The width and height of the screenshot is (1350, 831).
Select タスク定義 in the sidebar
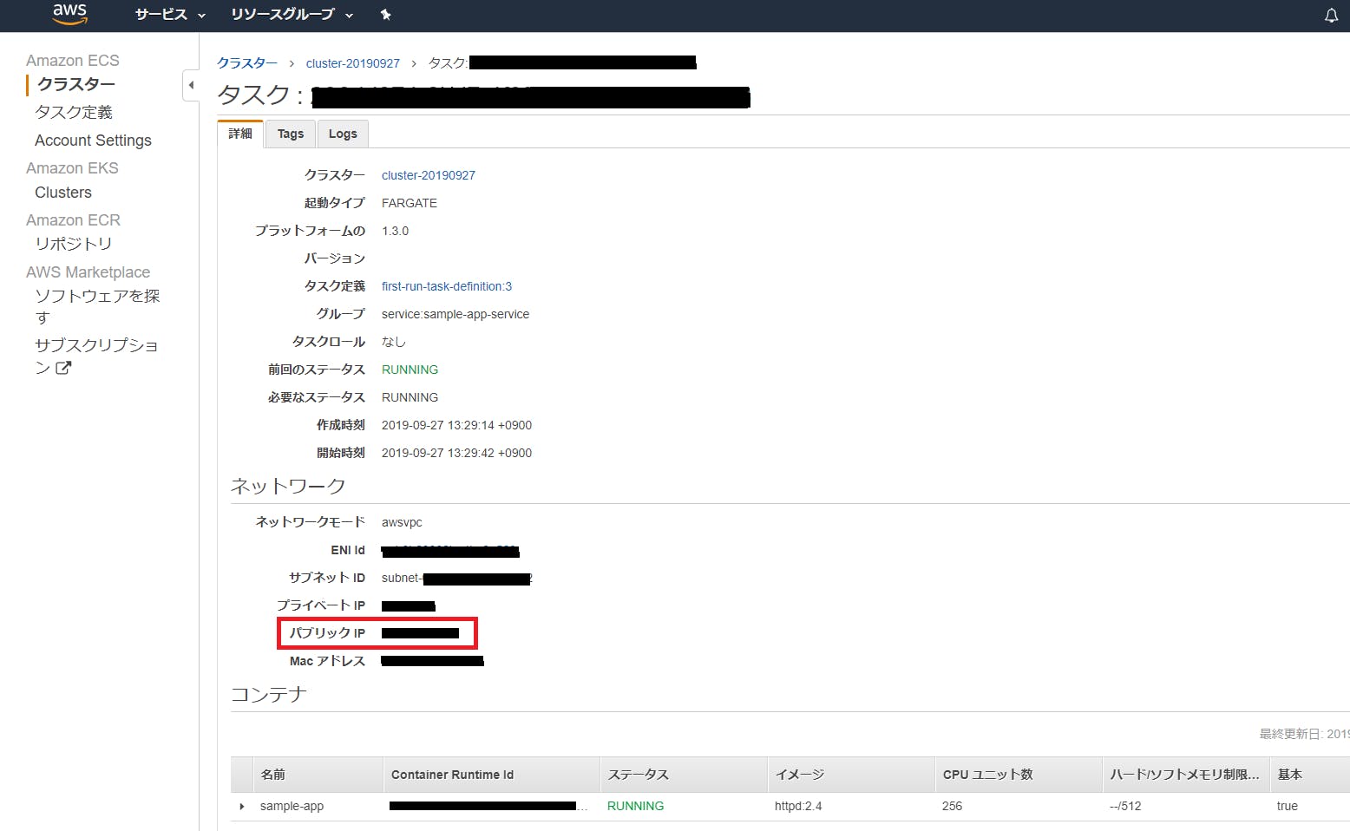pyautogui.click(x=74, y=112)
